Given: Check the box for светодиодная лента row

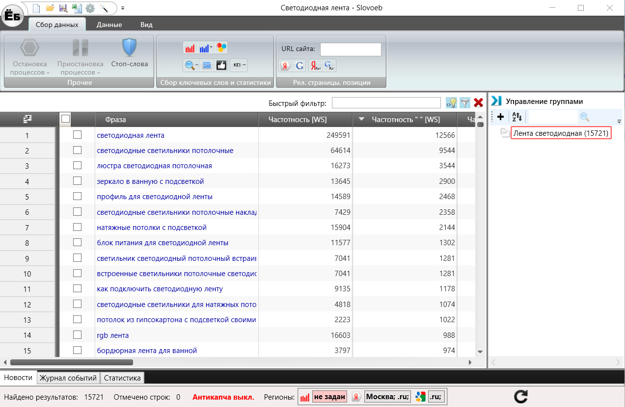Looking at the screenshot, I should coord(77,135).
